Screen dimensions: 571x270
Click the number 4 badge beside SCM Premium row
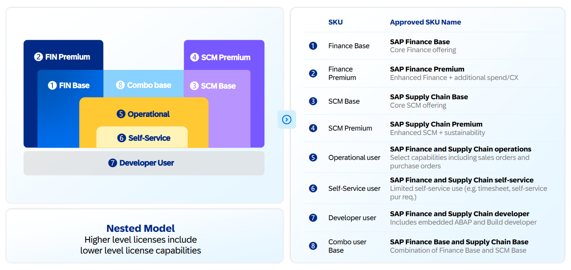[x=313, y=128]
